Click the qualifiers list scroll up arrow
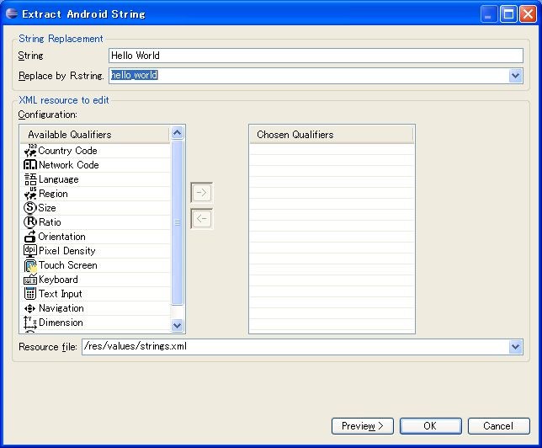This screenshot has width=542, height=448. tap(177, 133)
